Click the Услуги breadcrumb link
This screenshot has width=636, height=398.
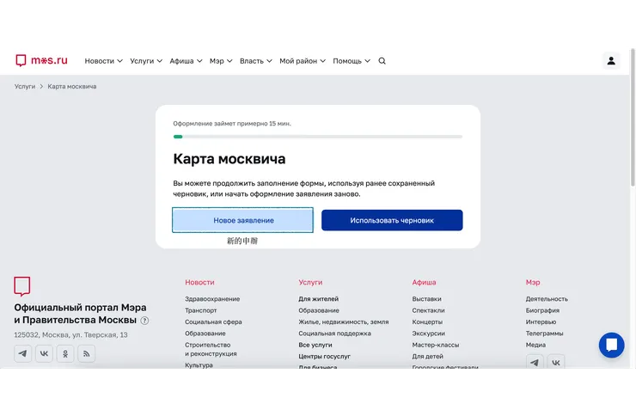tap(25, 87)
